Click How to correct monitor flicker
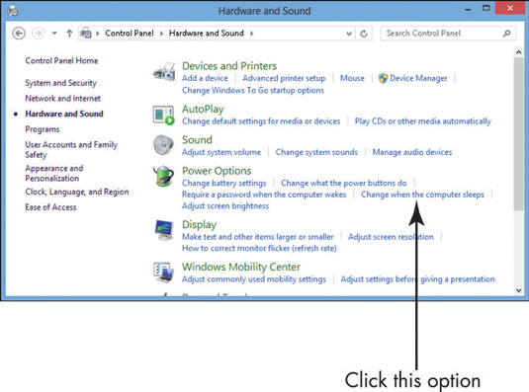The height and width of the screenshot is (392, 529). 259,248
